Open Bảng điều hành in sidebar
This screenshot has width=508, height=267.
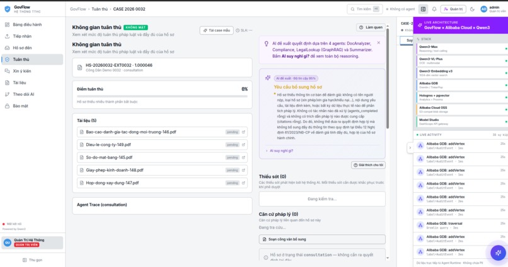tap(32, 25)
